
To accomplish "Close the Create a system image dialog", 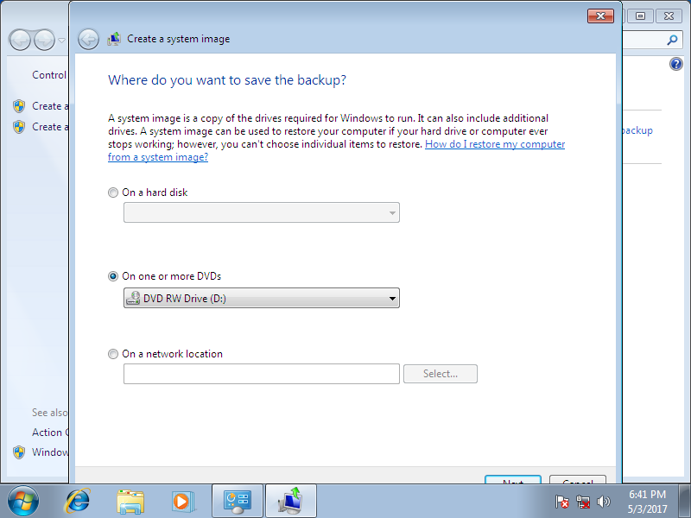I will (x=600, y=16).
